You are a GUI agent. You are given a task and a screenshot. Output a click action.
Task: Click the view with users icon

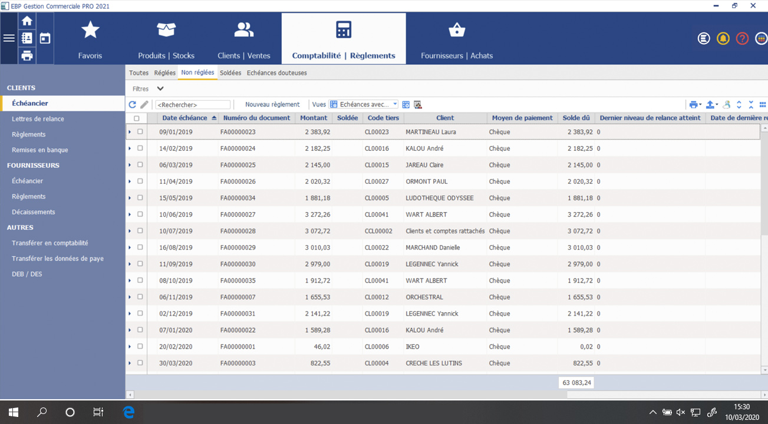pos(418,105)
